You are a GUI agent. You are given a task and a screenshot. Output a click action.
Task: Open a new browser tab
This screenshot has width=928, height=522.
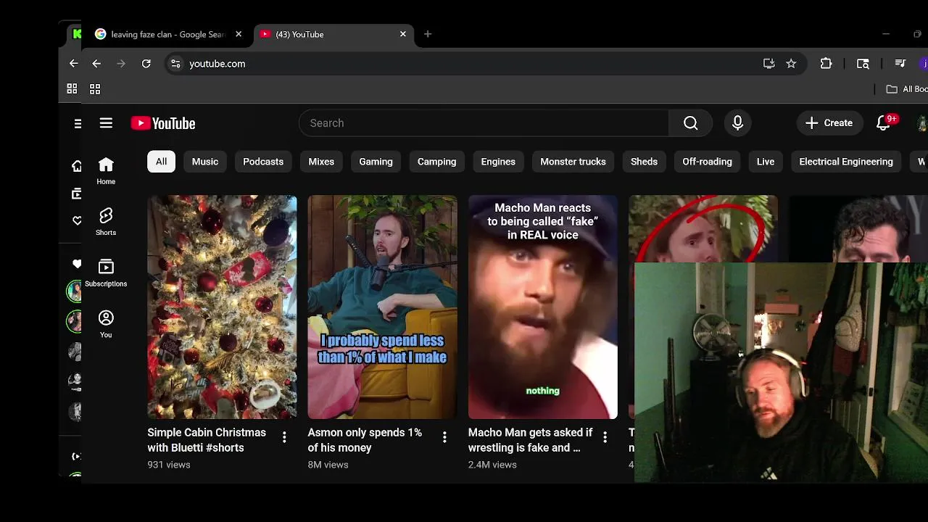tap(428, 34)
